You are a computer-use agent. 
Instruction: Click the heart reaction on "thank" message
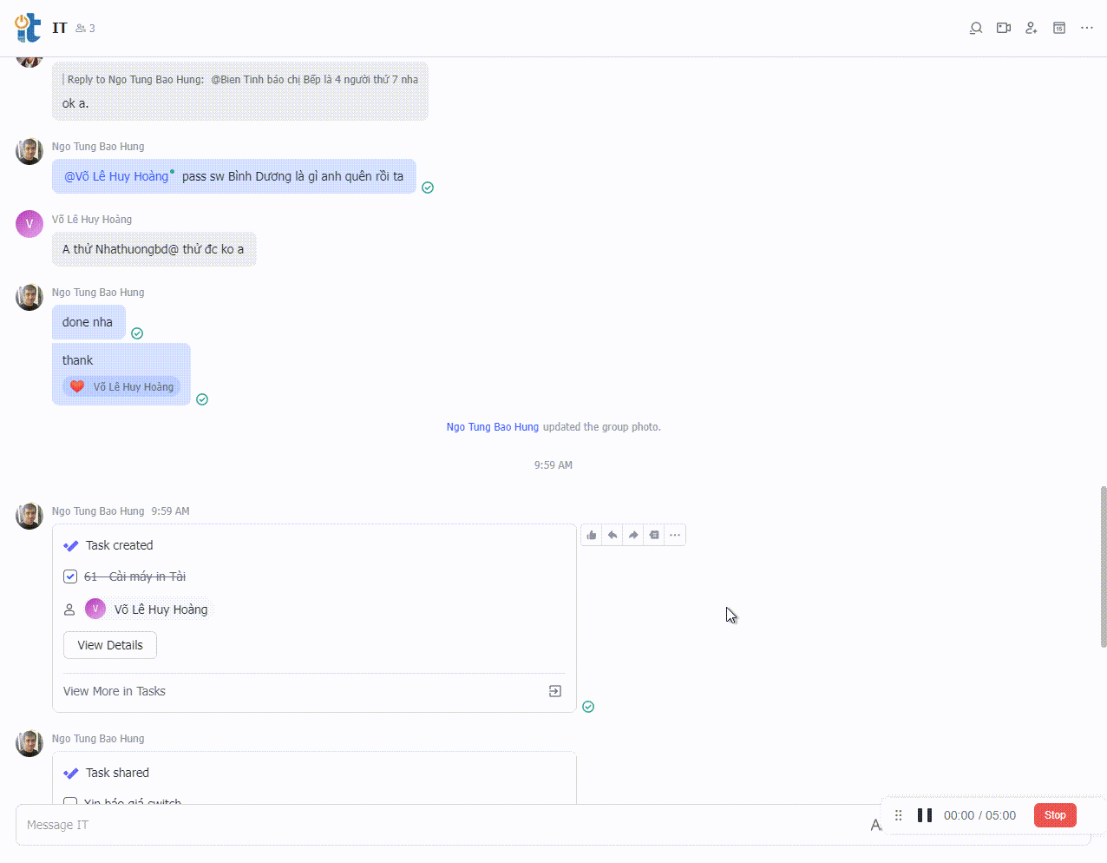coord(77,386)
